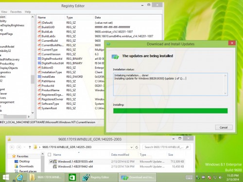
Task: Click the search magnifier icon in Explorer
Action: (187, 147)
